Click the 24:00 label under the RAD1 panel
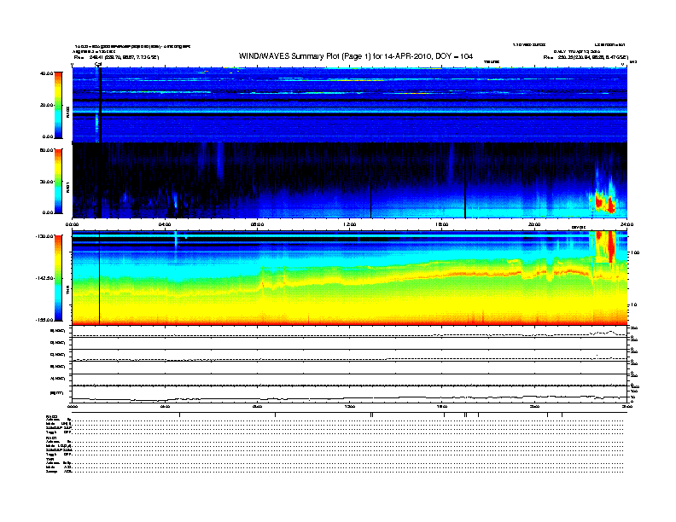This screenshot has width=676, height=522. [x=626, y=225]
